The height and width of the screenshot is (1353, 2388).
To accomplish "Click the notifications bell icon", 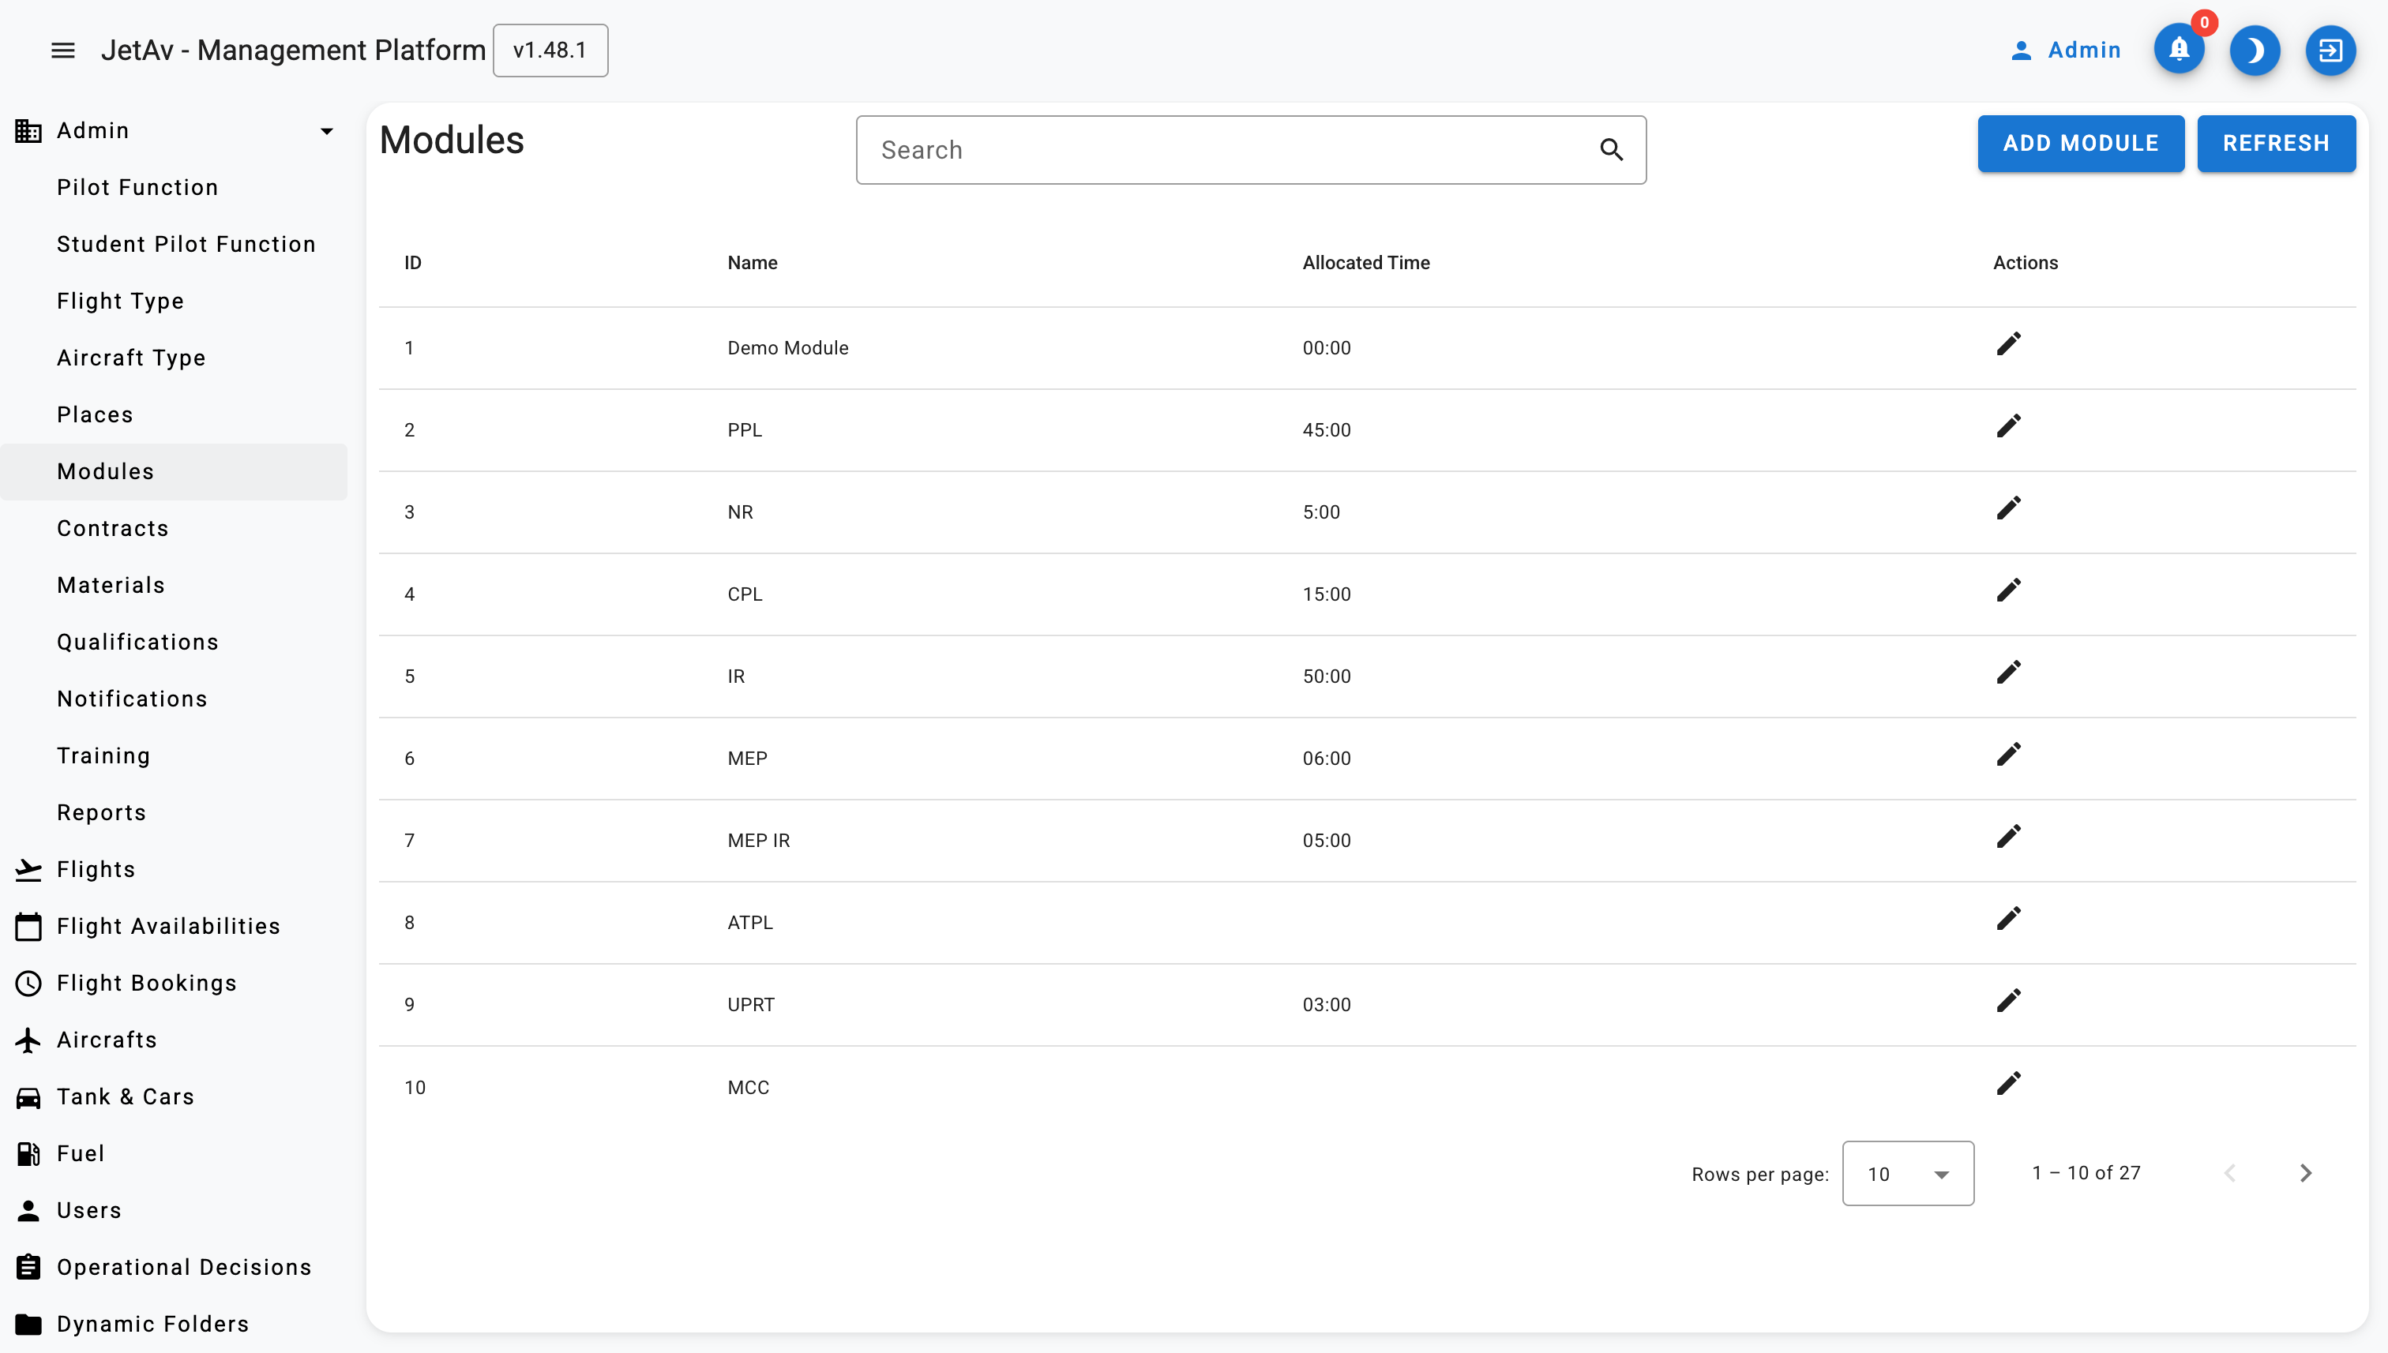I will 2178,51.
